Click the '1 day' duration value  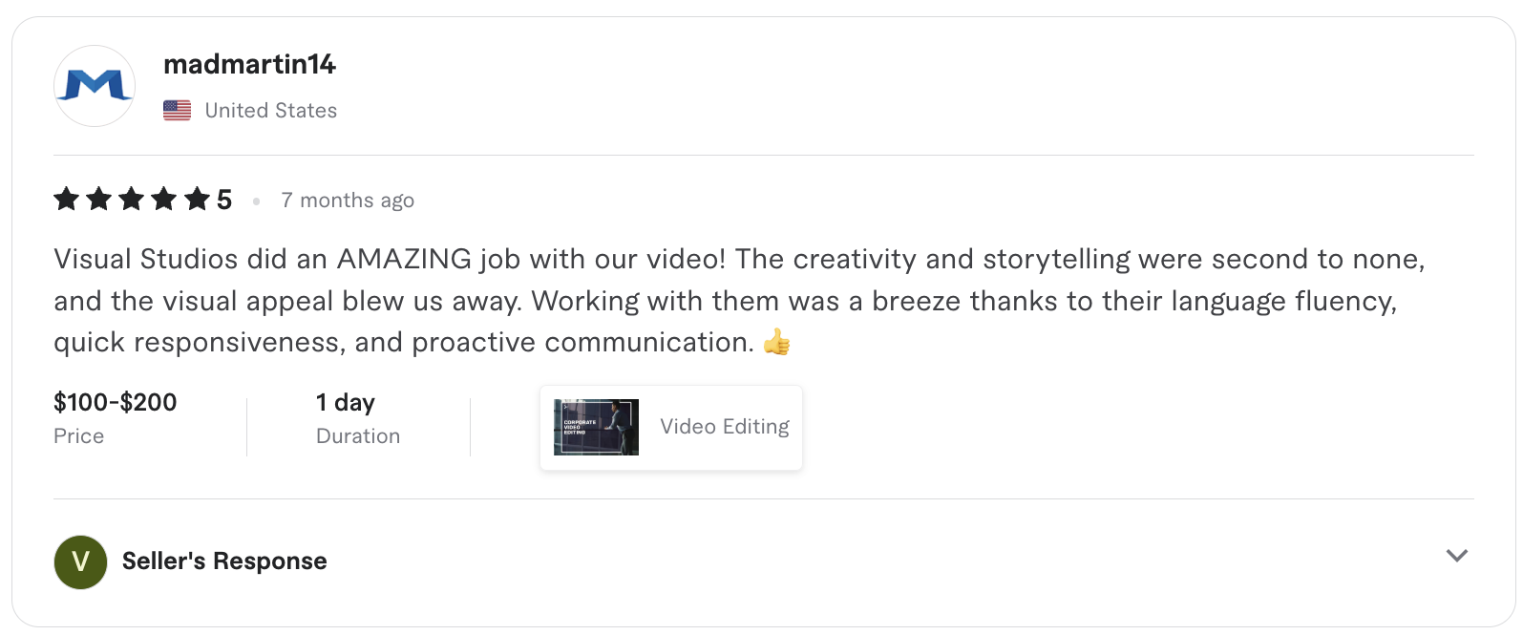pyautogui.click(x=346, y=402)
